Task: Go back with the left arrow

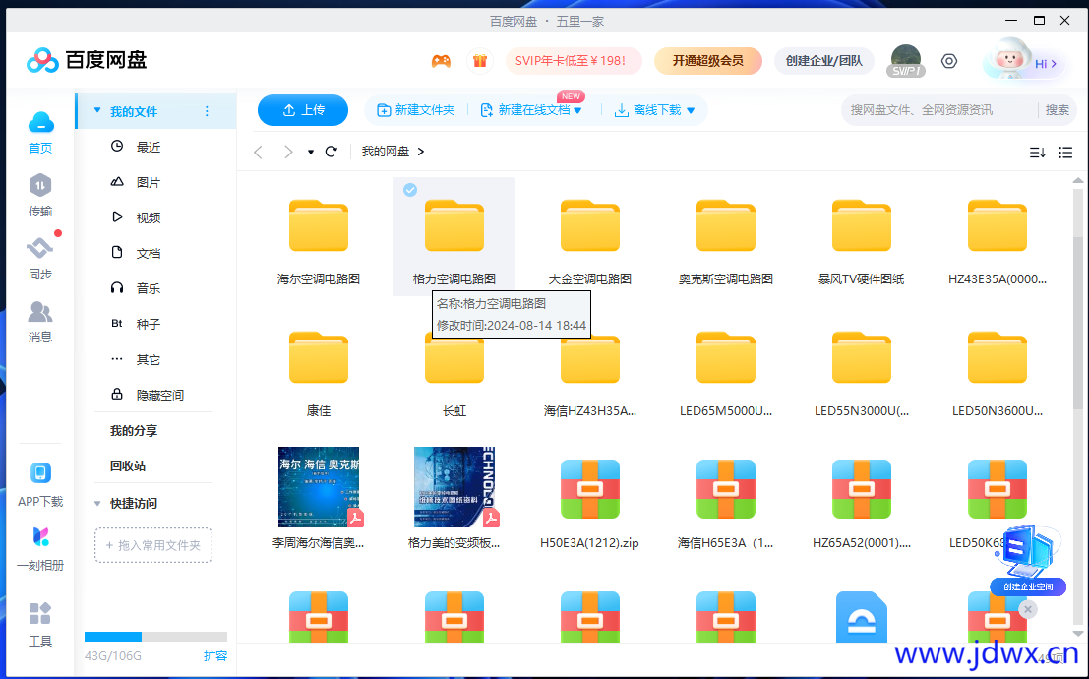Action: (x=259, y=152)
